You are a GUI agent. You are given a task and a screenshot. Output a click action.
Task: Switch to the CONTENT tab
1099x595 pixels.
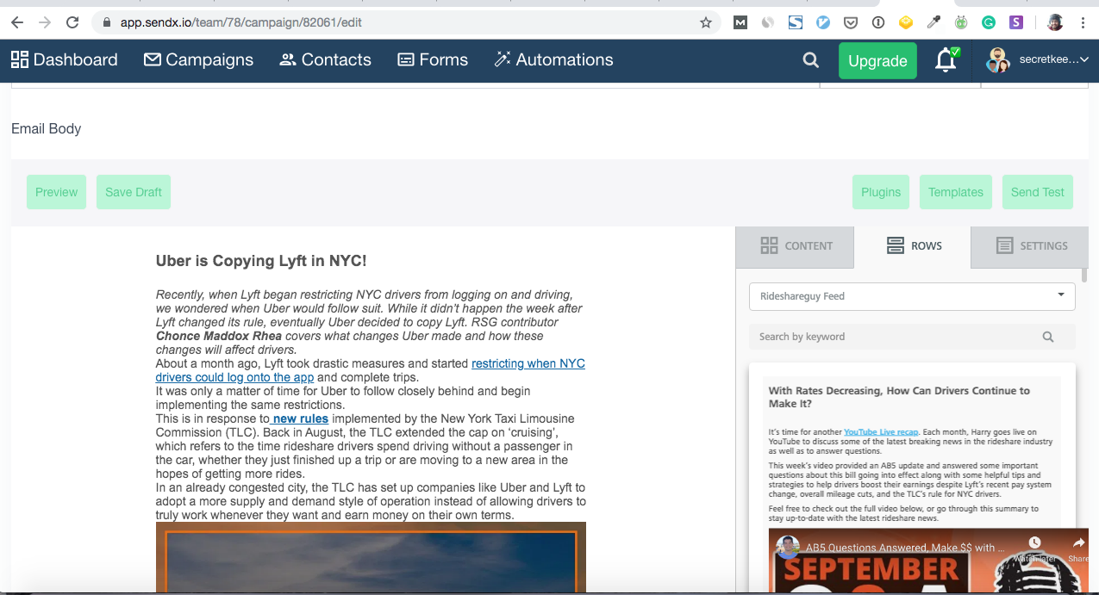click(x=795, y=246)
